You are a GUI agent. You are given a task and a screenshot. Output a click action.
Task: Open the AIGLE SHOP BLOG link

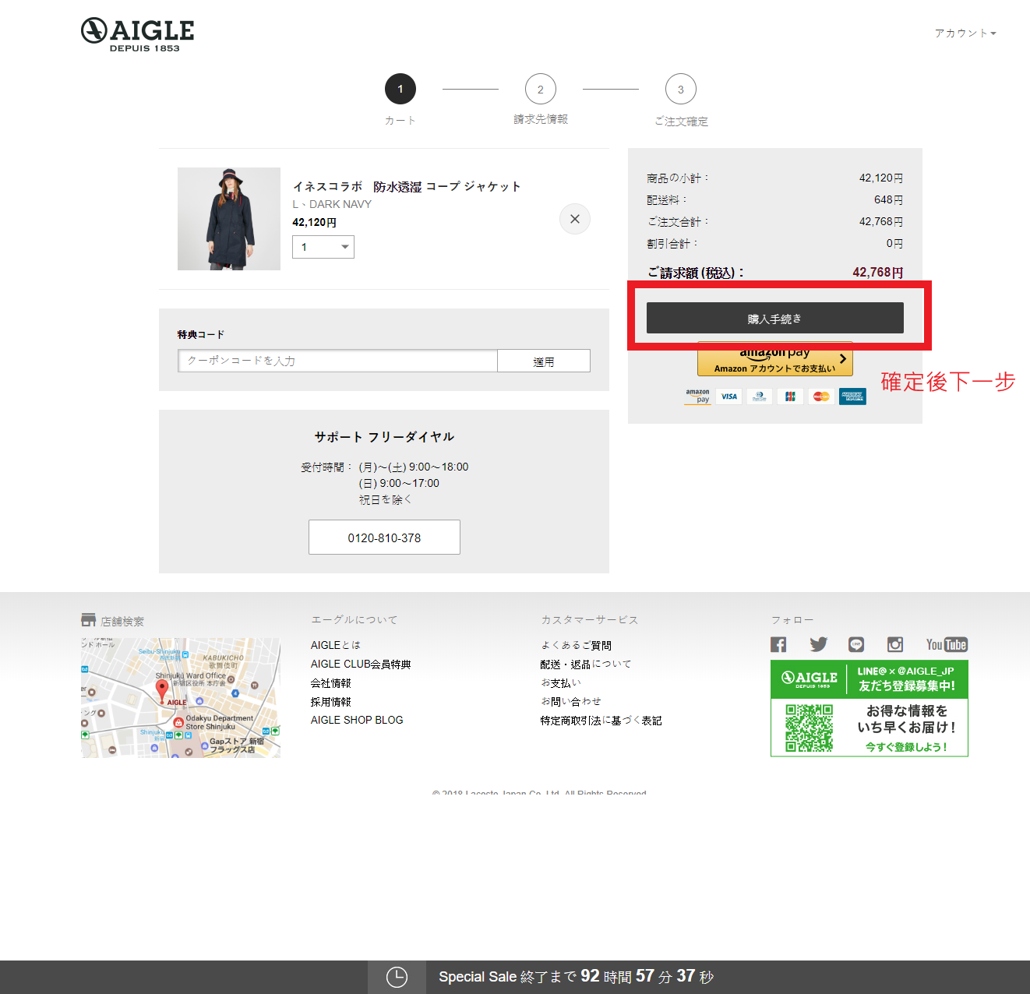pyautogui.click(x=357, y=720)
